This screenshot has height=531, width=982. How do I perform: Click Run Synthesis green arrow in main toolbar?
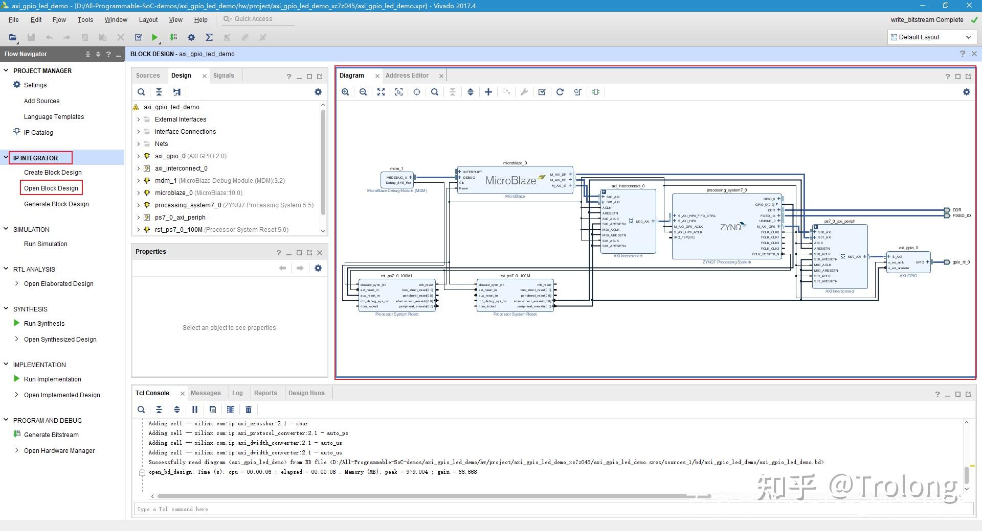[x=154, y=37]
